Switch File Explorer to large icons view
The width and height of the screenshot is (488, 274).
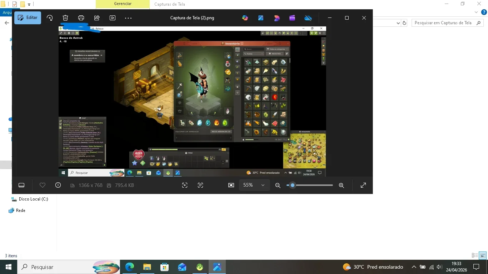[483, 255]
